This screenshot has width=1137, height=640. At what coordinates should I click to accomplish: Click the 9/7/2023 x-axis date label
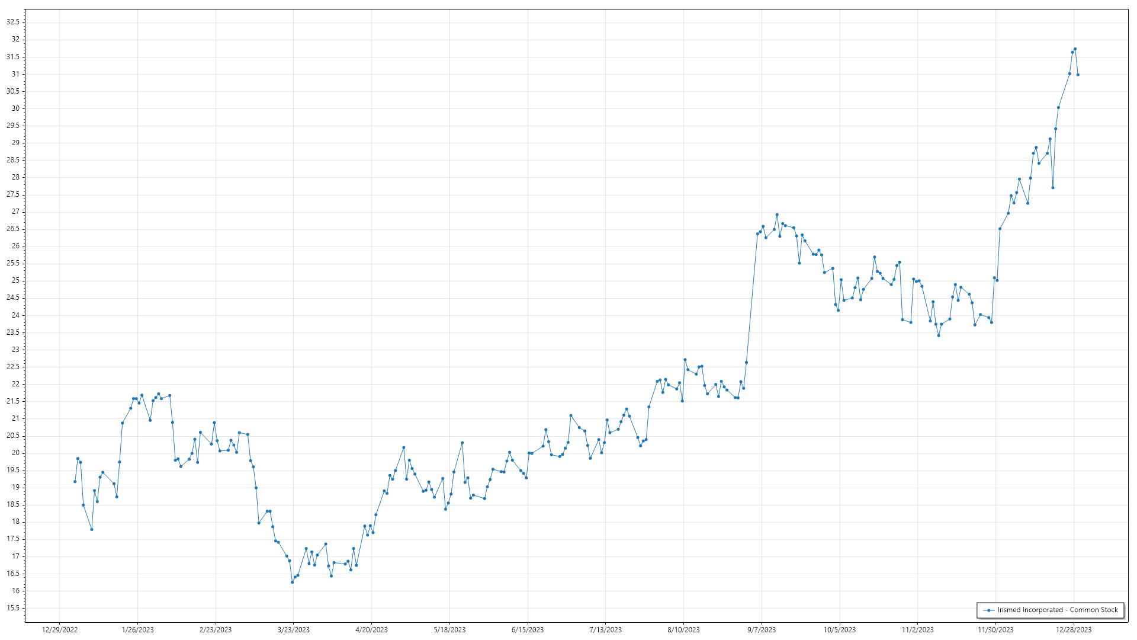(x=762, y=629)
